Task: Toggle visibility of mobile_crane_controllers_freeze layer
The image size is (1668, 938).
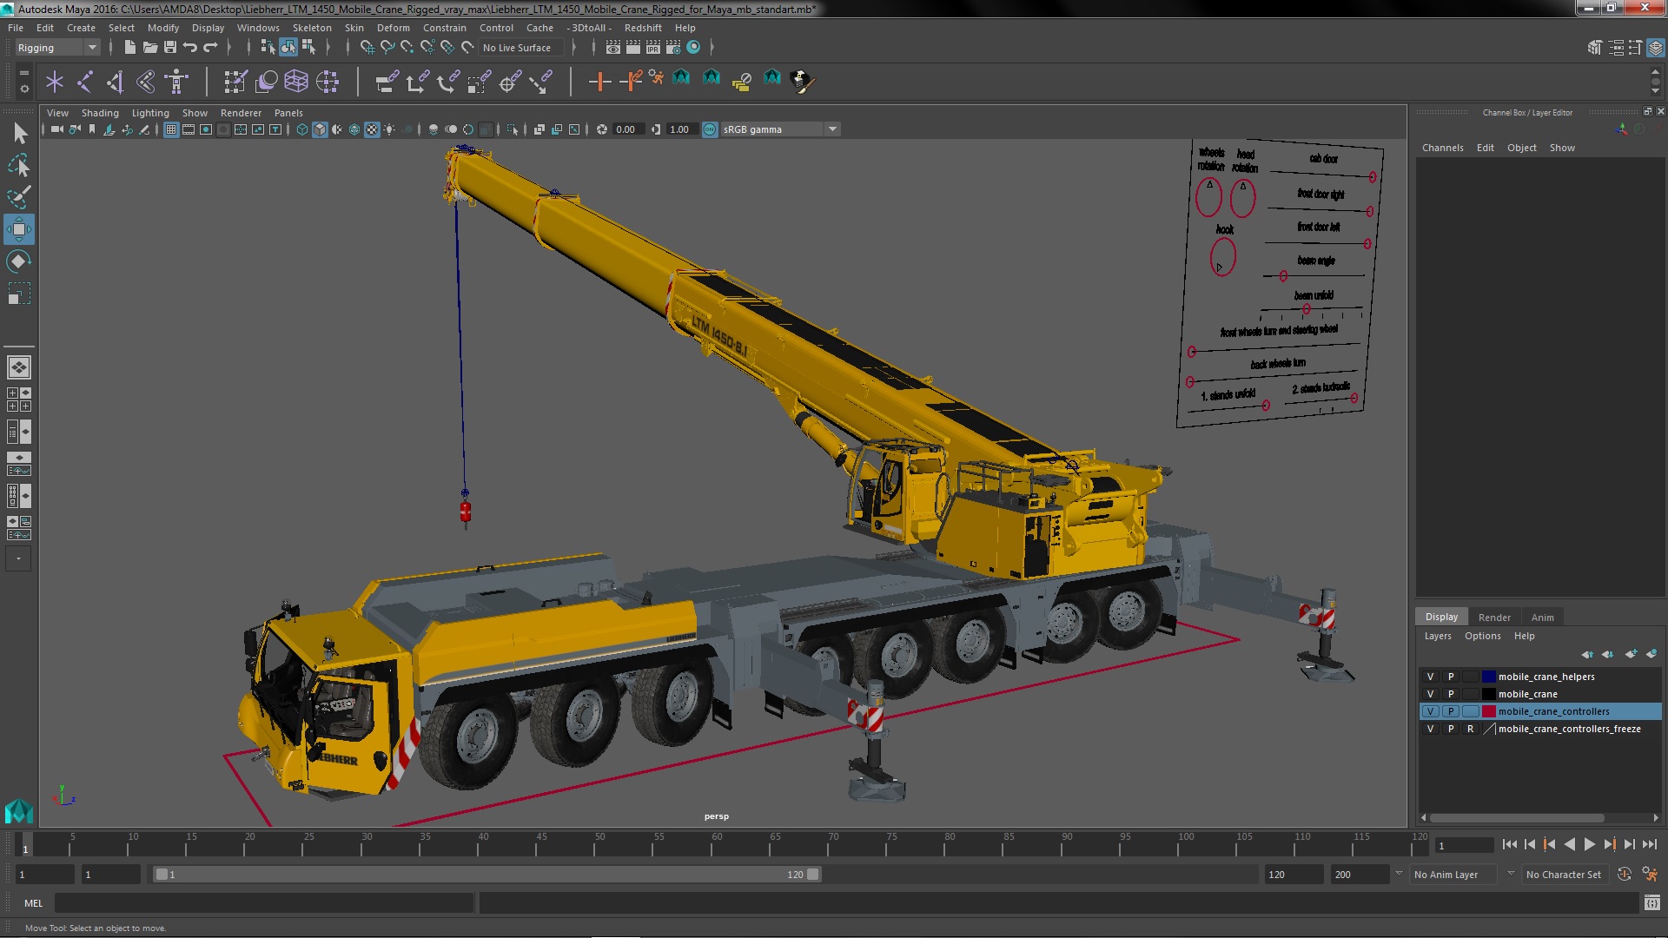Action: [x=1430, y=729]
